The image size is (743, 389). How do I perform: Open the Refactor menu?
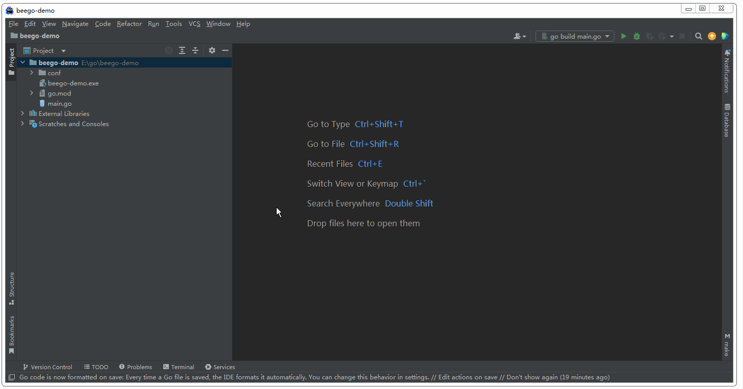(x=129, y=24)
